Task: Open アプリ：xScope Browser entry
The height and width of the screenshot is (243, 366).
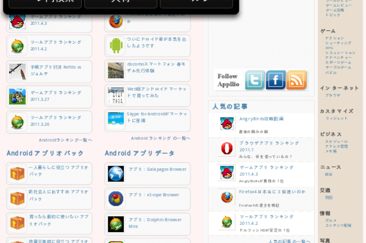Action: pyautogui.click(x=154, y=195)
